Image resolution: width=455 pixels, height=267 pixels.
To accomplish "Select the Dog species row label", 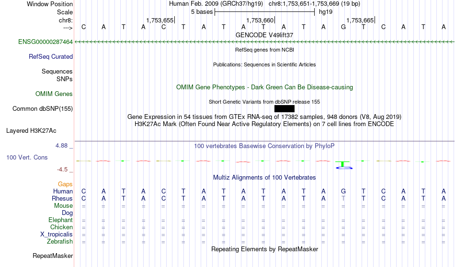I will (67, 213).
